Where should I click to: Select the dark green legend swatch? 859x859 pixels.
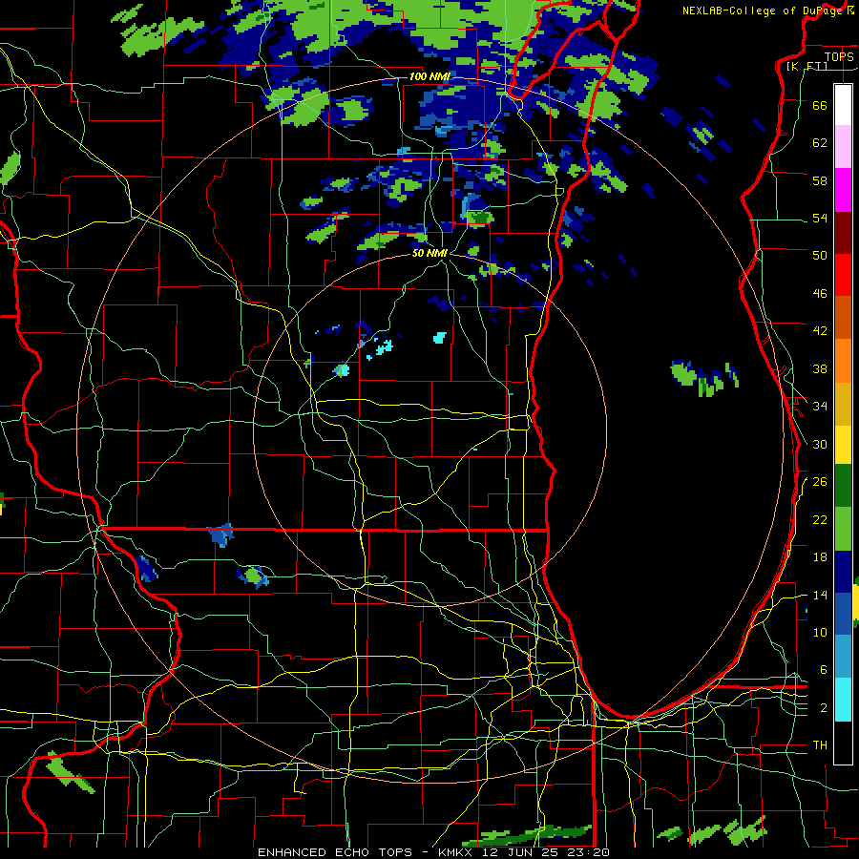pyautogui.click(x=843, y=486)
